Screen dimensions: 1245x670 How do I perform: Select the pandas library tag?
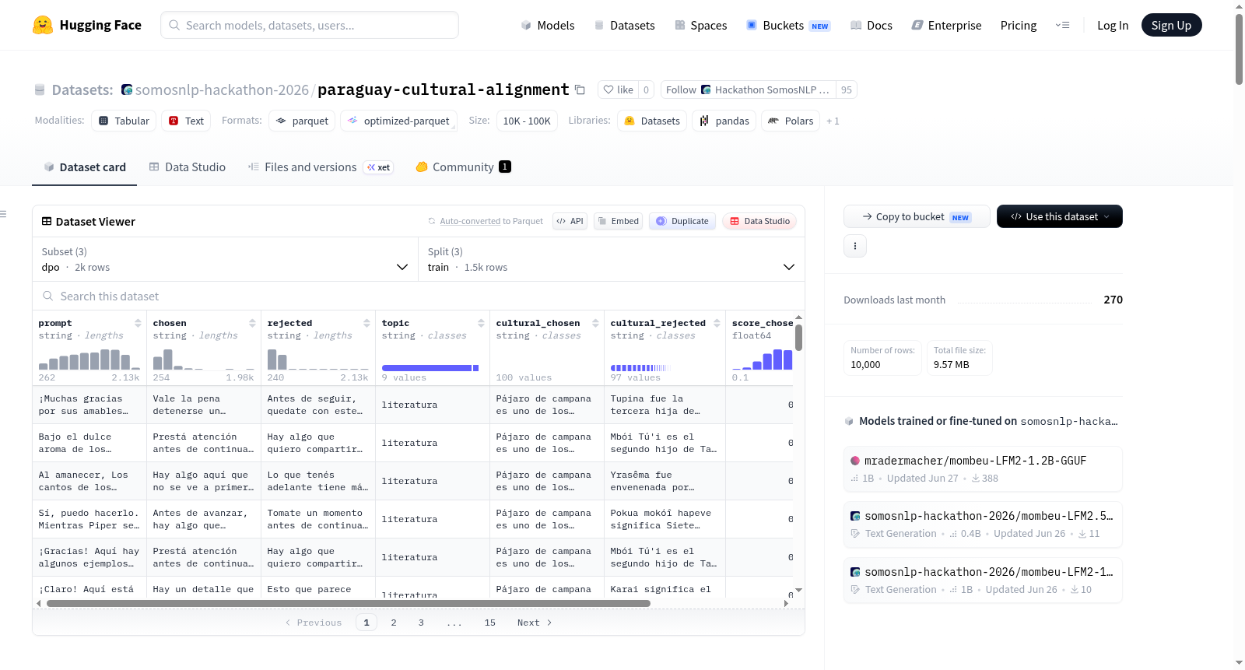(x=724, y=121)
